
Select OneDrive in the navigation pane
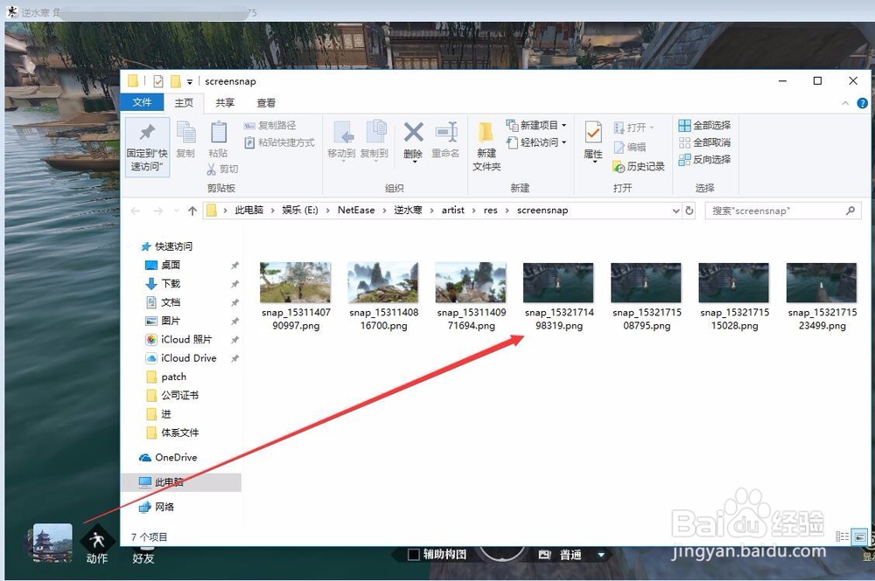[168, 457]
